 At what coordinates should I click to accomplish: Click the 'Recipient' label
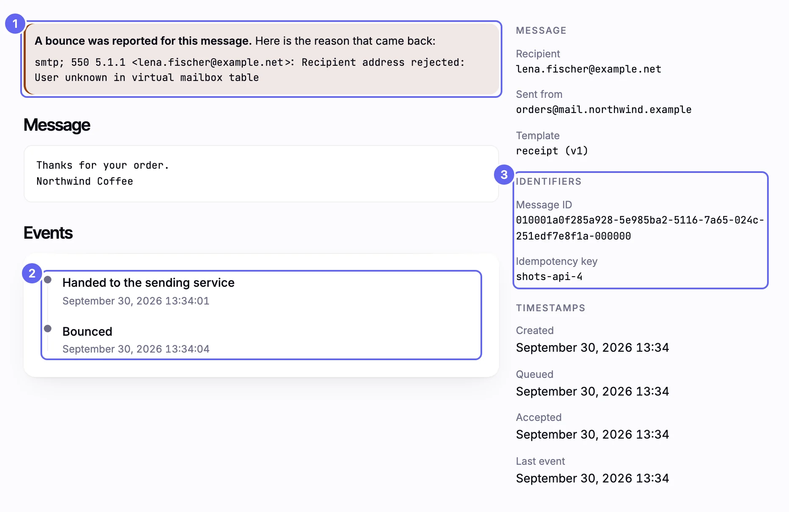coord(538,54)
